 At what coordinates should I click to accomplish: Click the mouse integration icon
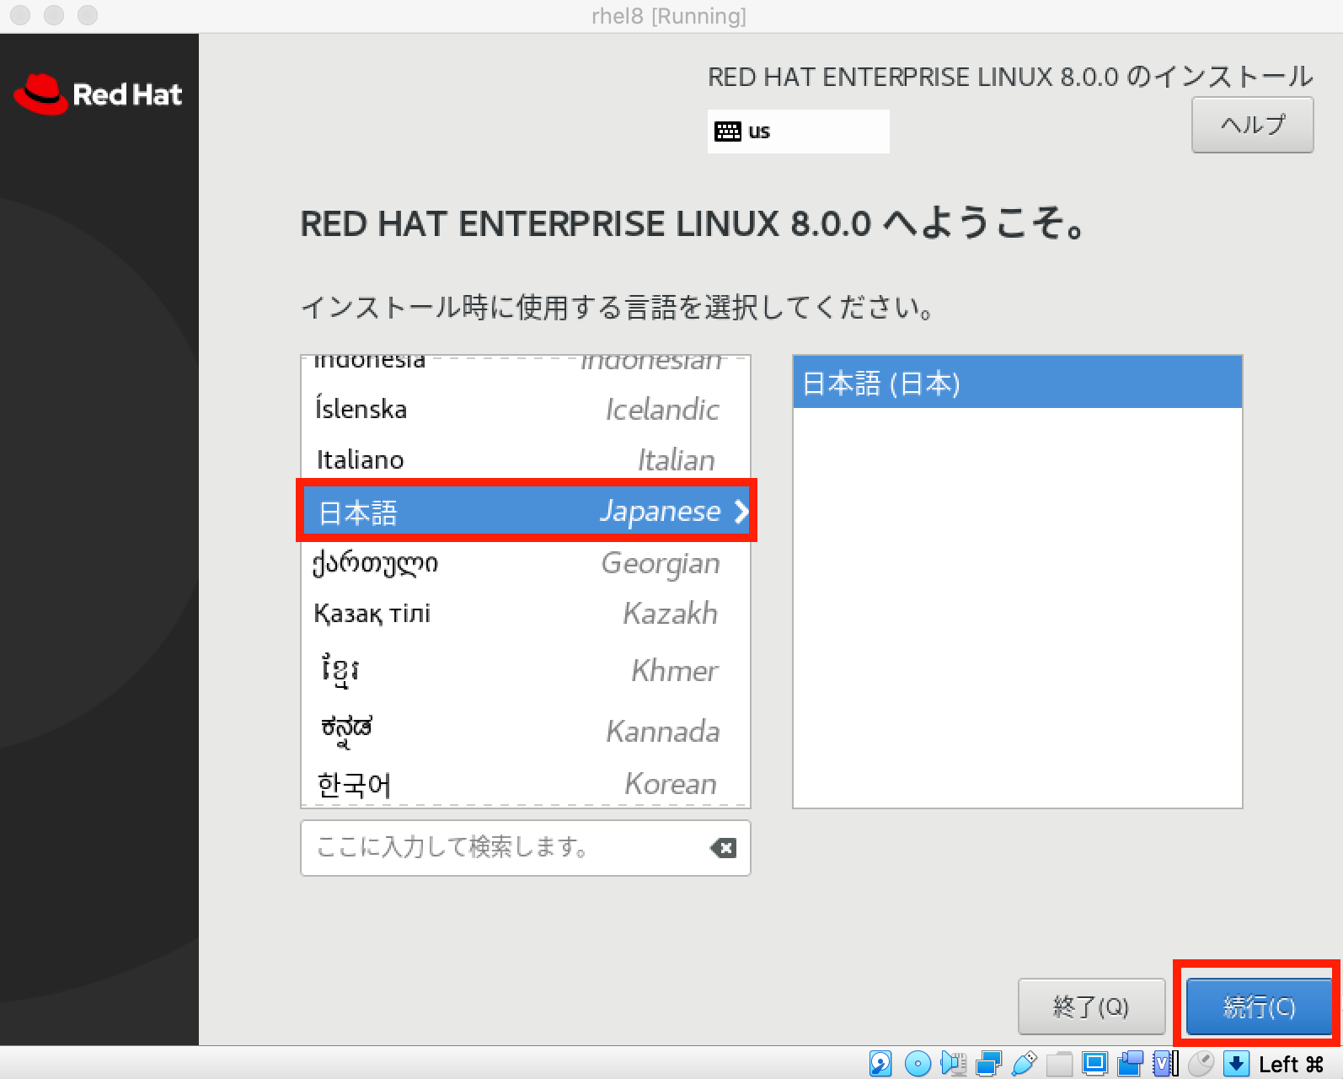(1201, 1064)
